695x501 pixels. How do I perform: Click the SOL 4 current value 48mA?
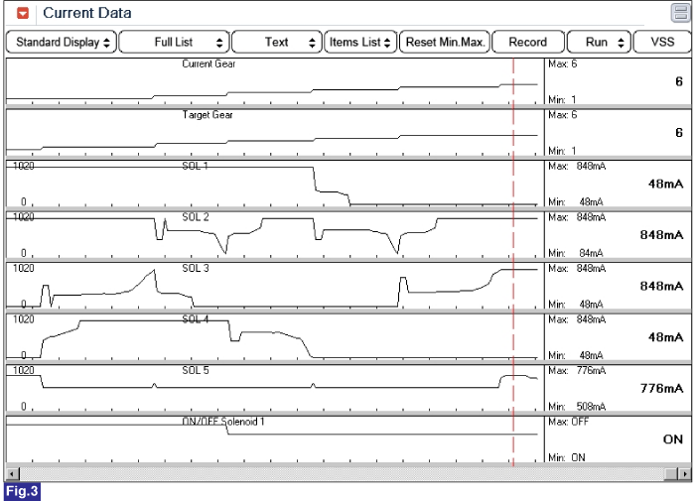665,337
